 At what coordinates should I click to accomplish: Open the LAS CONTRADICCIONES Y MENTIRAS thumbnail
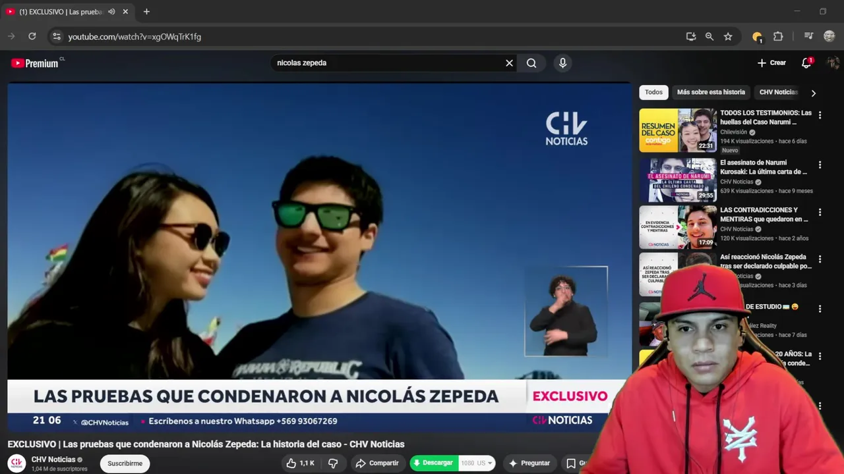coord(677,227)
